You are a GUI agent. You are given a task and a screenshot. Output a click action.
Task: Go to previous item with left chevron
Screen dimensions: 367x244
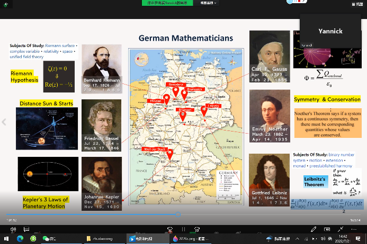click(5, 122)
